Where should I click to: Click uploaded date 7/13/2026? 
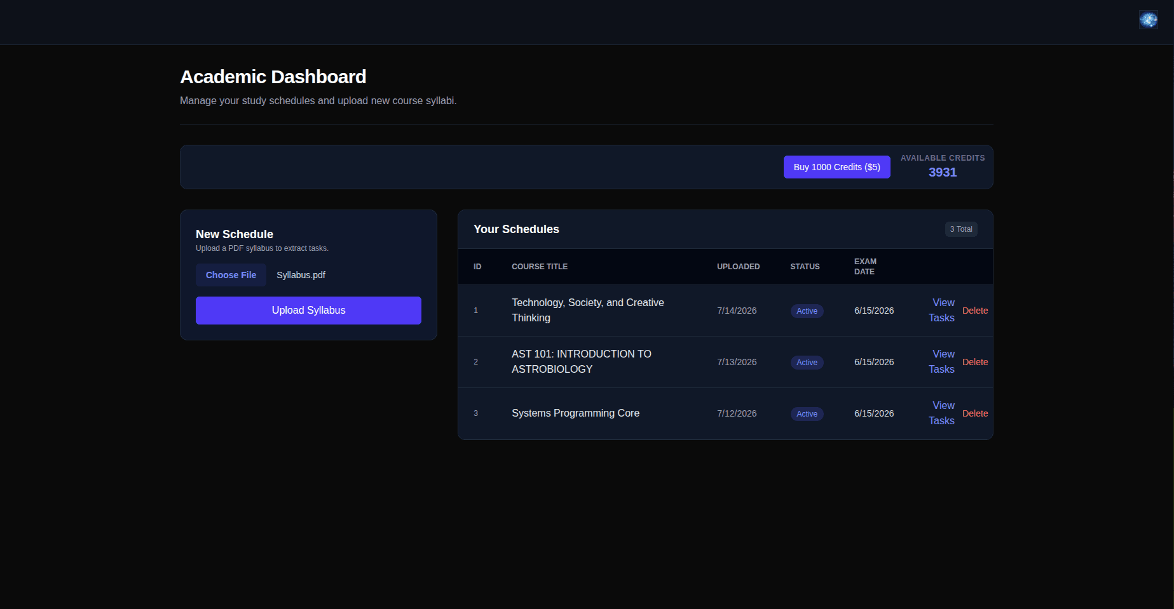[737, 362]
